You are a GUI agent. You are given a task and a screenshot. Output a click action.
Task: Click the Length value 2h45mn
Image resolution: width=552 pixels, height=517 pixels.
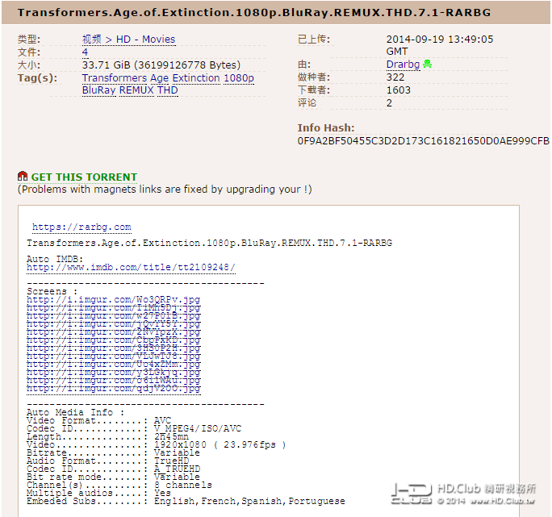pyautogui.click(x=171, y=437)
